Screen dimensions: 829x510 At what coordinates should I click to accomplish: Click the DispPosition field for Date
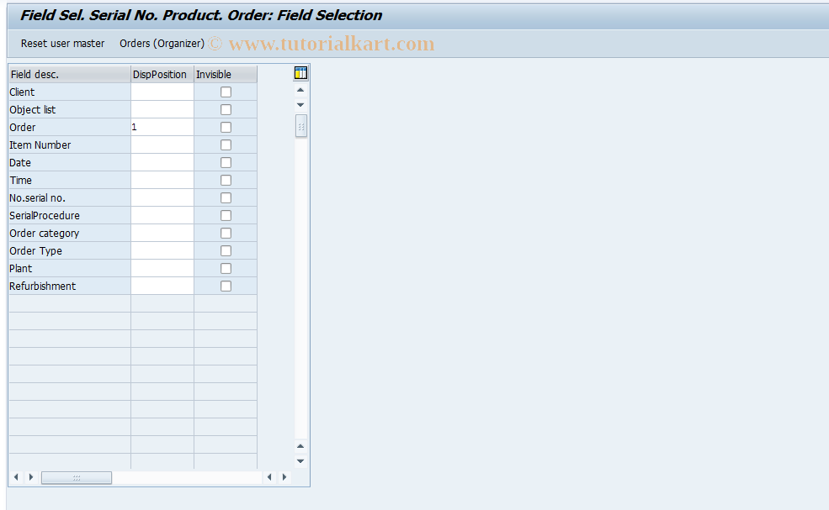coord(162,163)
